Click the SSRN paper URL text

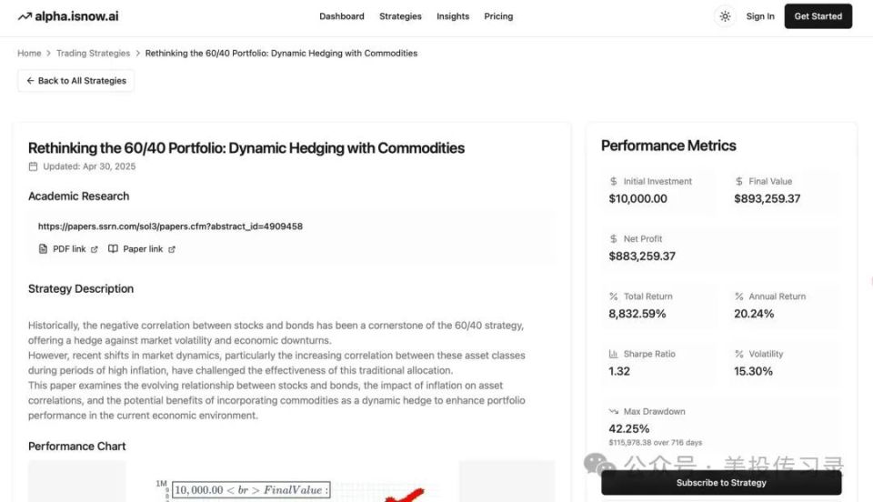tap(170, 226)
